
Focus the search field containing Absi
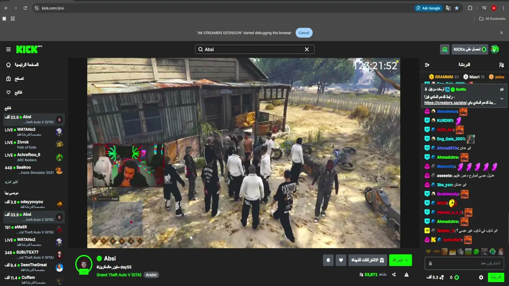[254, 49]
